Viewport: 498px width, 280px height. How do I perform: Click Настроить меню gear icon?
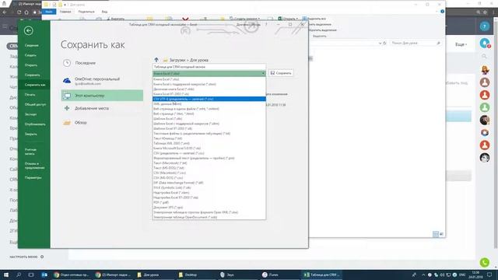[42, 257]
